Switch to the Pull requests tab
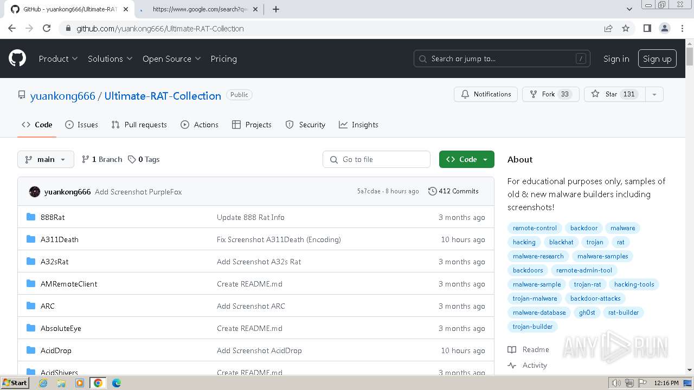The height and width of the screenshot is (390, 694). tap(139, 125)
